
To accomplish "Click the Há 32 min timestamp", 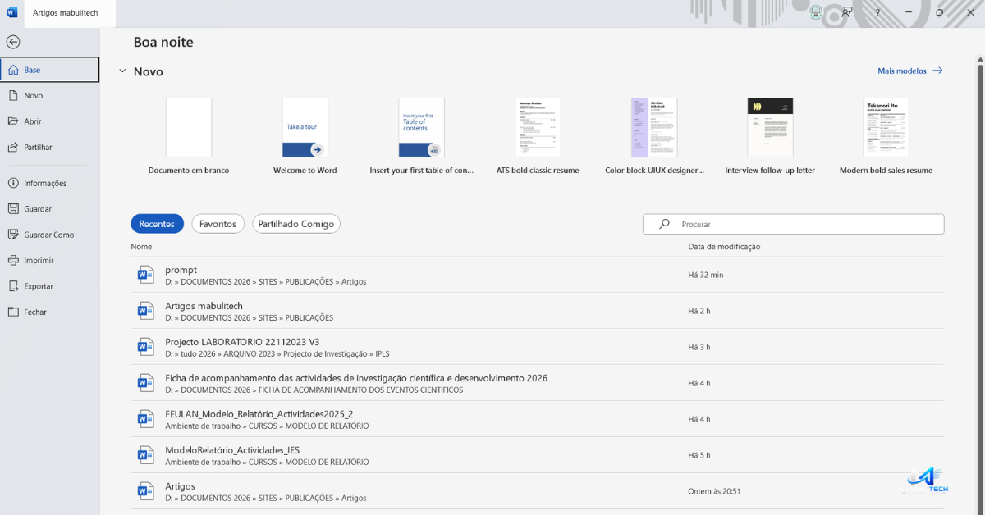I will [706, 275].
